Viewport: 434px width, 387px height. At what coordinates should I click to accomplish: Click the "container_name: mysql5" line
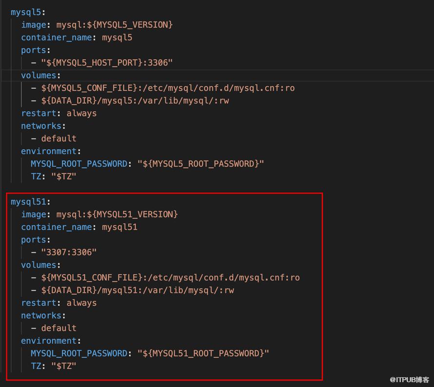click(77, 38)
